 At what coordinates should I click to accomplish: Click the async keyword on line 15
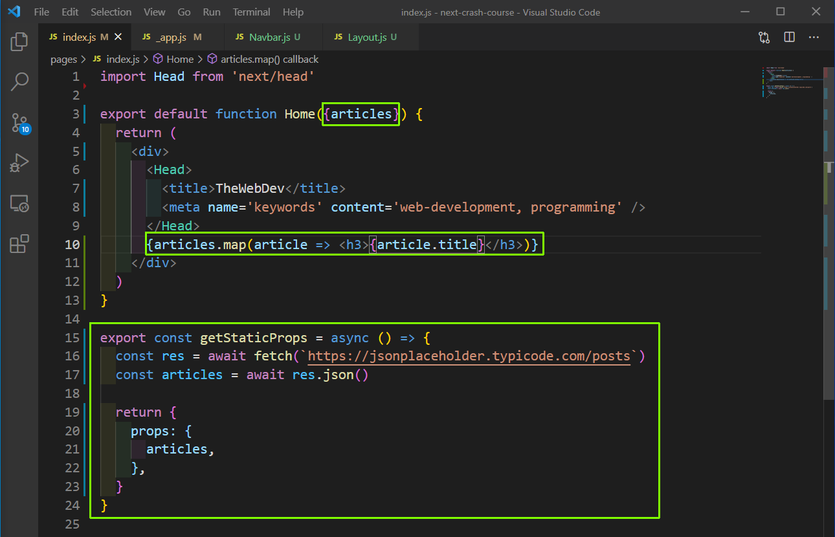pyautogui.click(x=350, y=338)
